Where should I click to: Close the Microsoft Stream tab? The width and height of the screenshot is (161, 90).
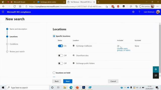(x=34, y=2)
